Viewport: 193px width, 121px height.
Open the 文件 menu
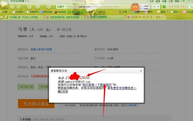point(152,1)
